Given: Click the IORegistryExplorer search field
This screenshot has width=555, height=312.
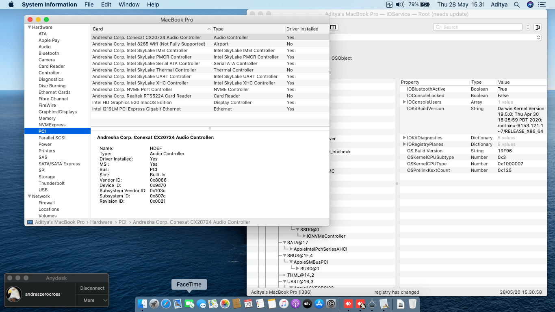Looking at the screenshot, I should click(478, 27).
